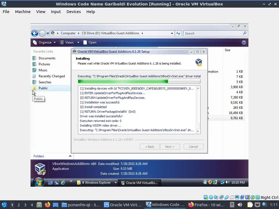This screenshot has height=209, width=279.
Task: Click the Show Desktop quick launch icon
Action: click(x=50, y=183)
